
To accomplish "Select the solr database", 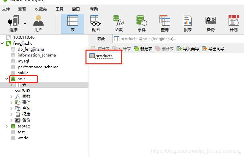I will tap(21, 79).
